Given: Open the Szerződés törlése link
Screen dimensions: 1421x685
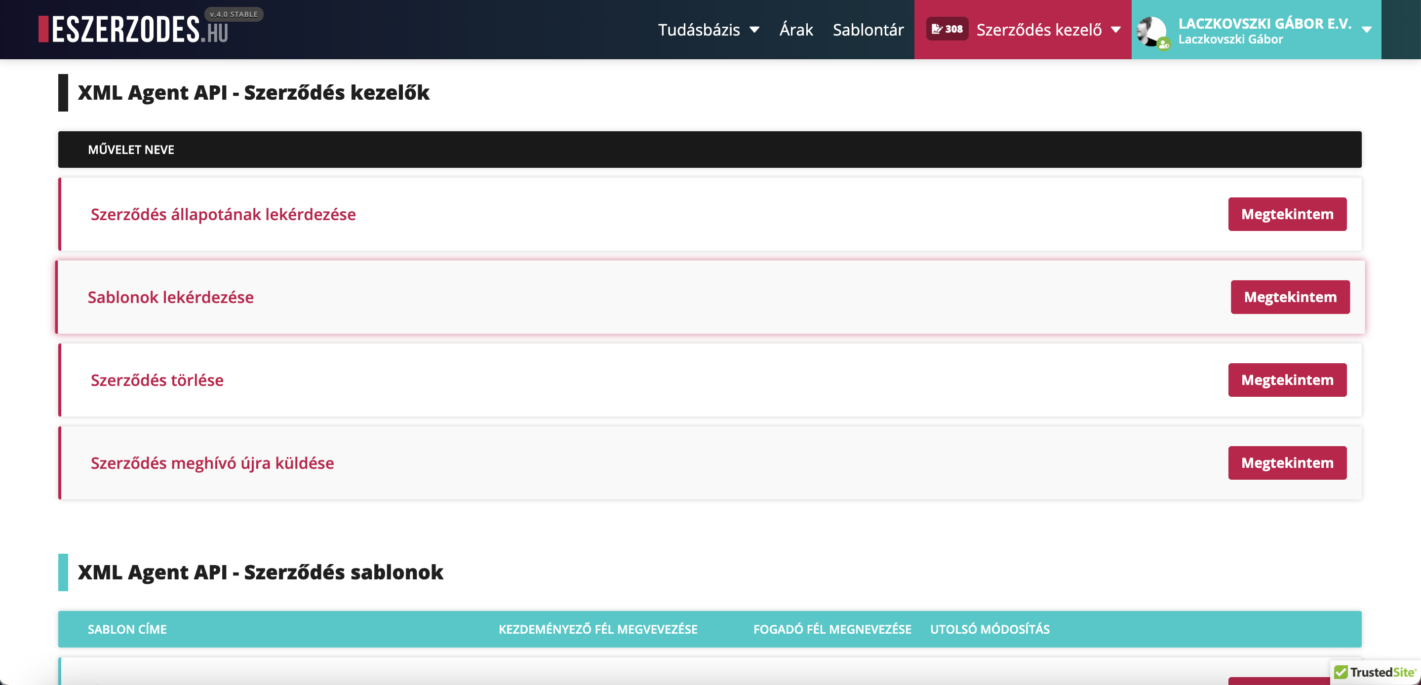Looking at the screenshot, I should coord(157,380).
